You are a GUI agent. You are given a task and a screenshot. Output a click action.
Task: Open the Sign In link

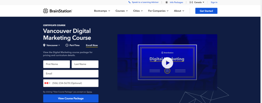214,2
